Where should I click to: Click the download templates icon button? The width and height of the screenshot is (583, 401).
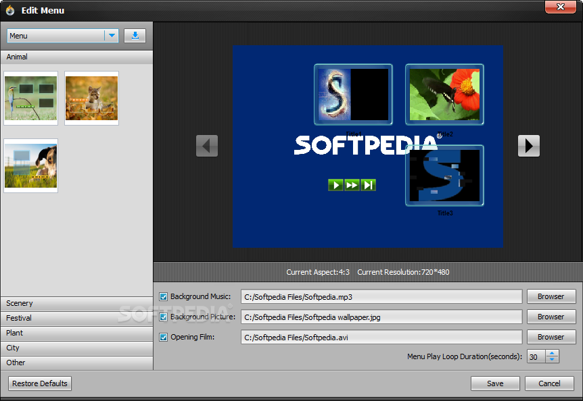[x=135, y=36]
